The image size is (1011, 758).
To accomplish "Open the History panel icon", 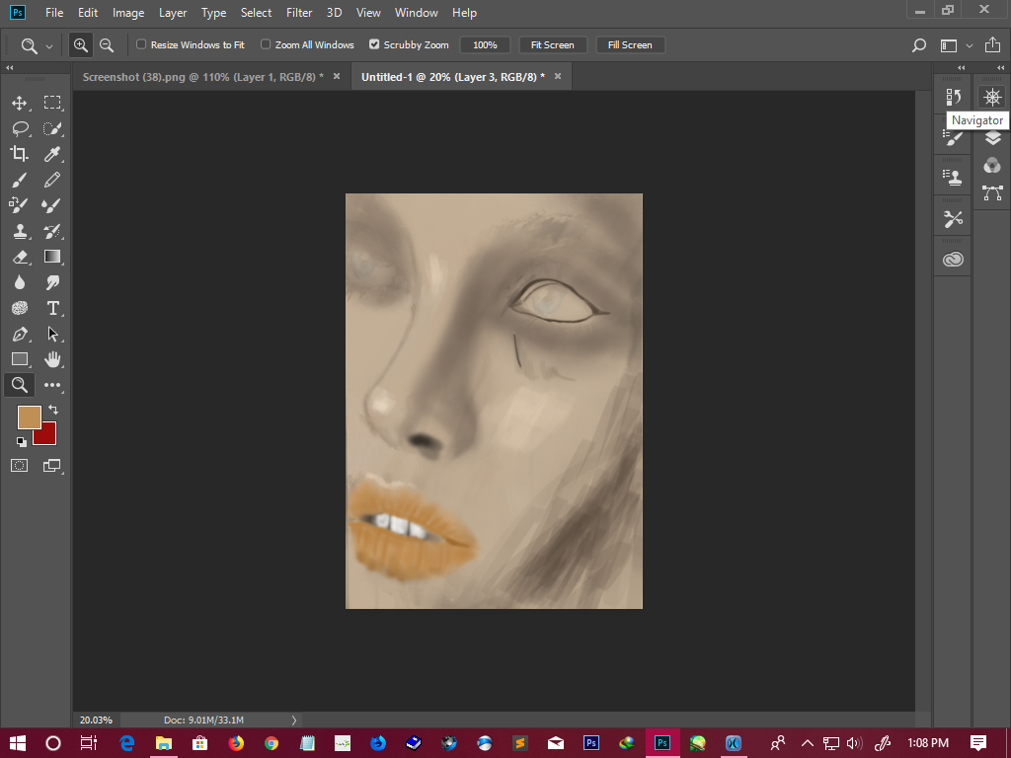I will [953, 97].
